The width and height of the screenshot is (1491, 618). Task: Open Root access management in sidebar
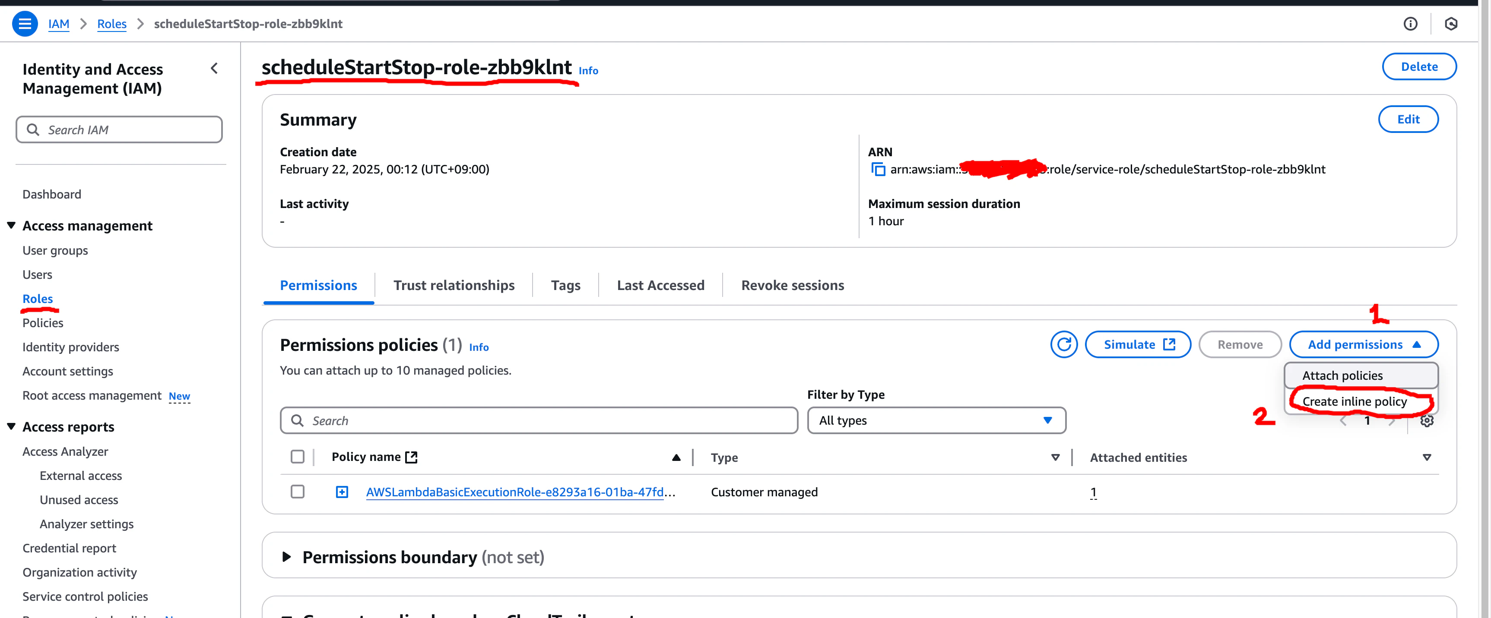(92, 395)
